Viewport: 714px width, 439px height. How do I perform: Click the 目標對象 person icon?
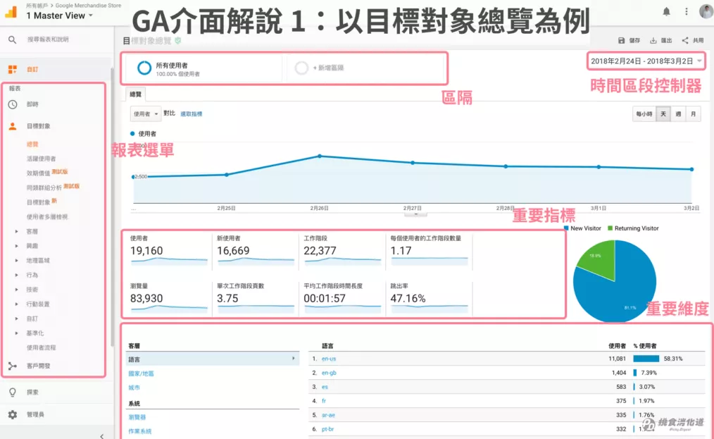(12, 126)
